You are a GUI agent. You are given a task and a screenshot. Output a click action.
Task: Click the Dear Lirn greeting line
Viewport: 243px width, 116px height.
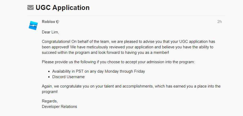(x=50, y=32)
